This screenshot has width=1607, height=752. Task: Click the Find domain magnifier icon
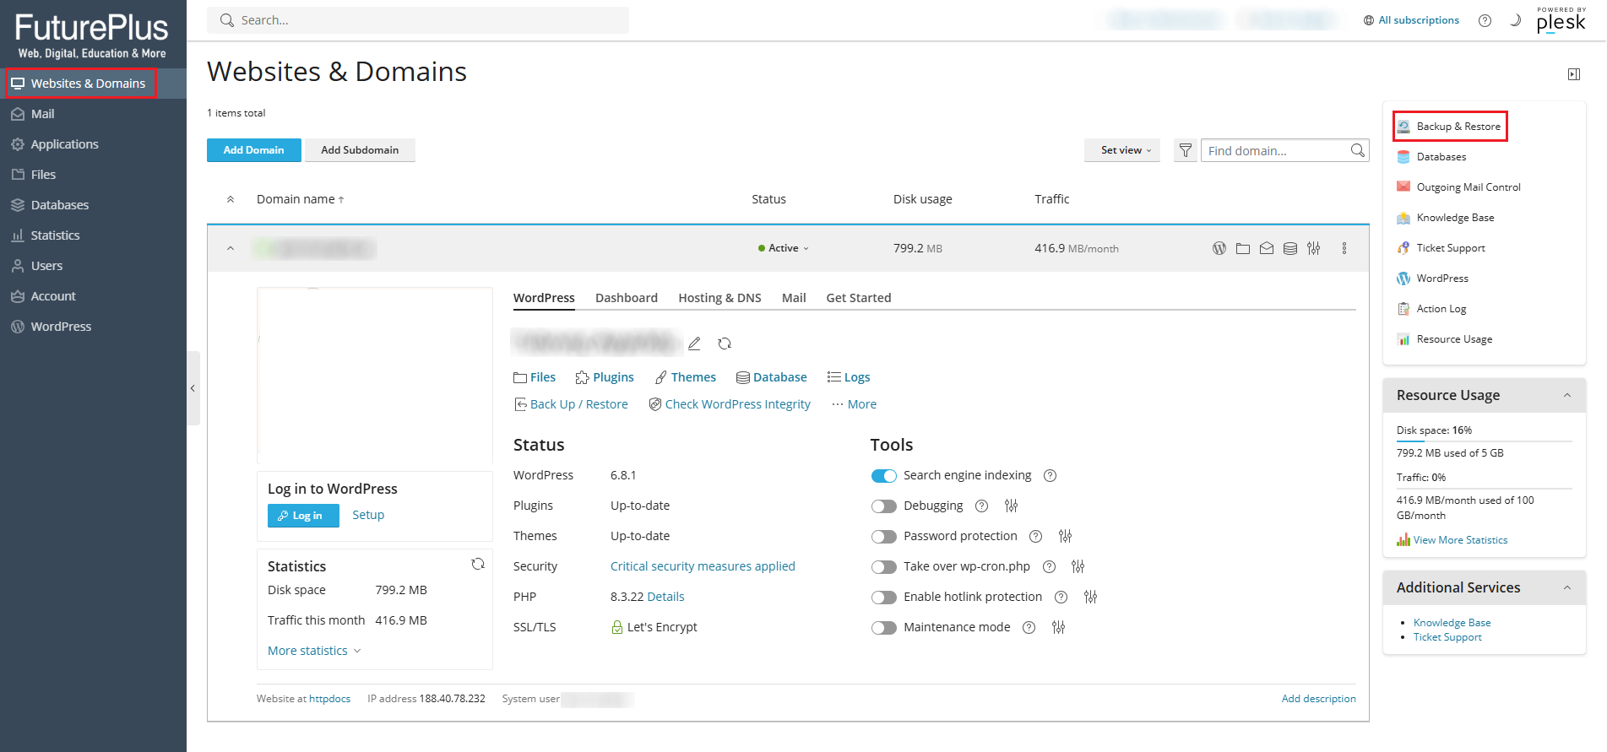1357,150
